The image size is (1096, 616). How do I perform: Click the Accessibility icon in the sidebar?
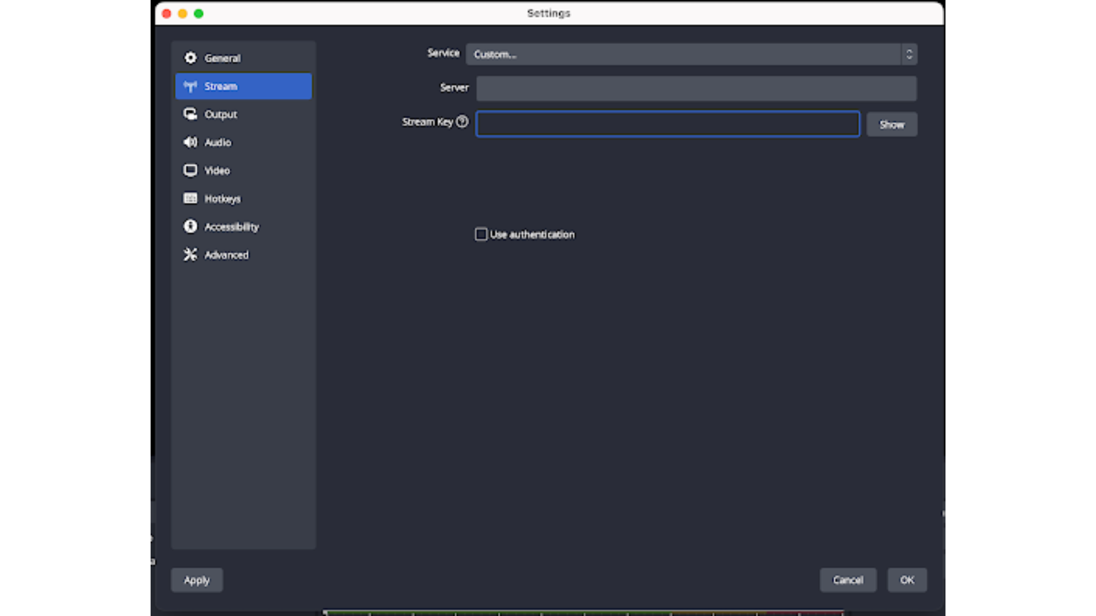190,226
